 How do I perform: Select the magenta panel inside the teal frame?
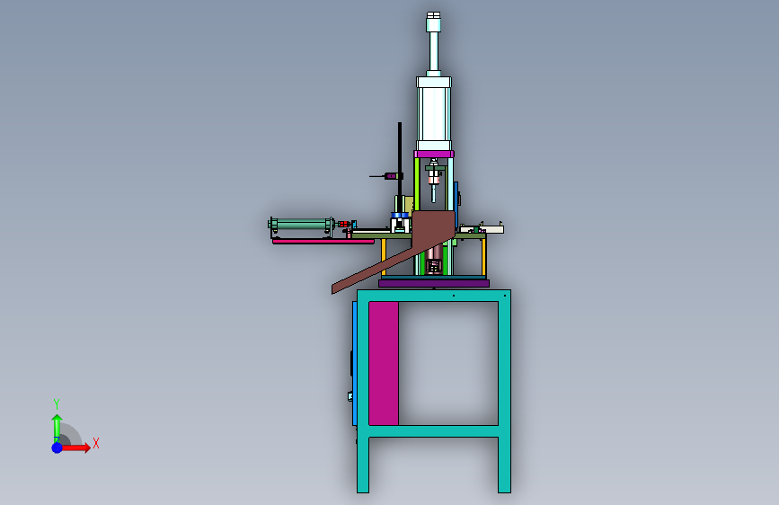[x=384, y=363]
